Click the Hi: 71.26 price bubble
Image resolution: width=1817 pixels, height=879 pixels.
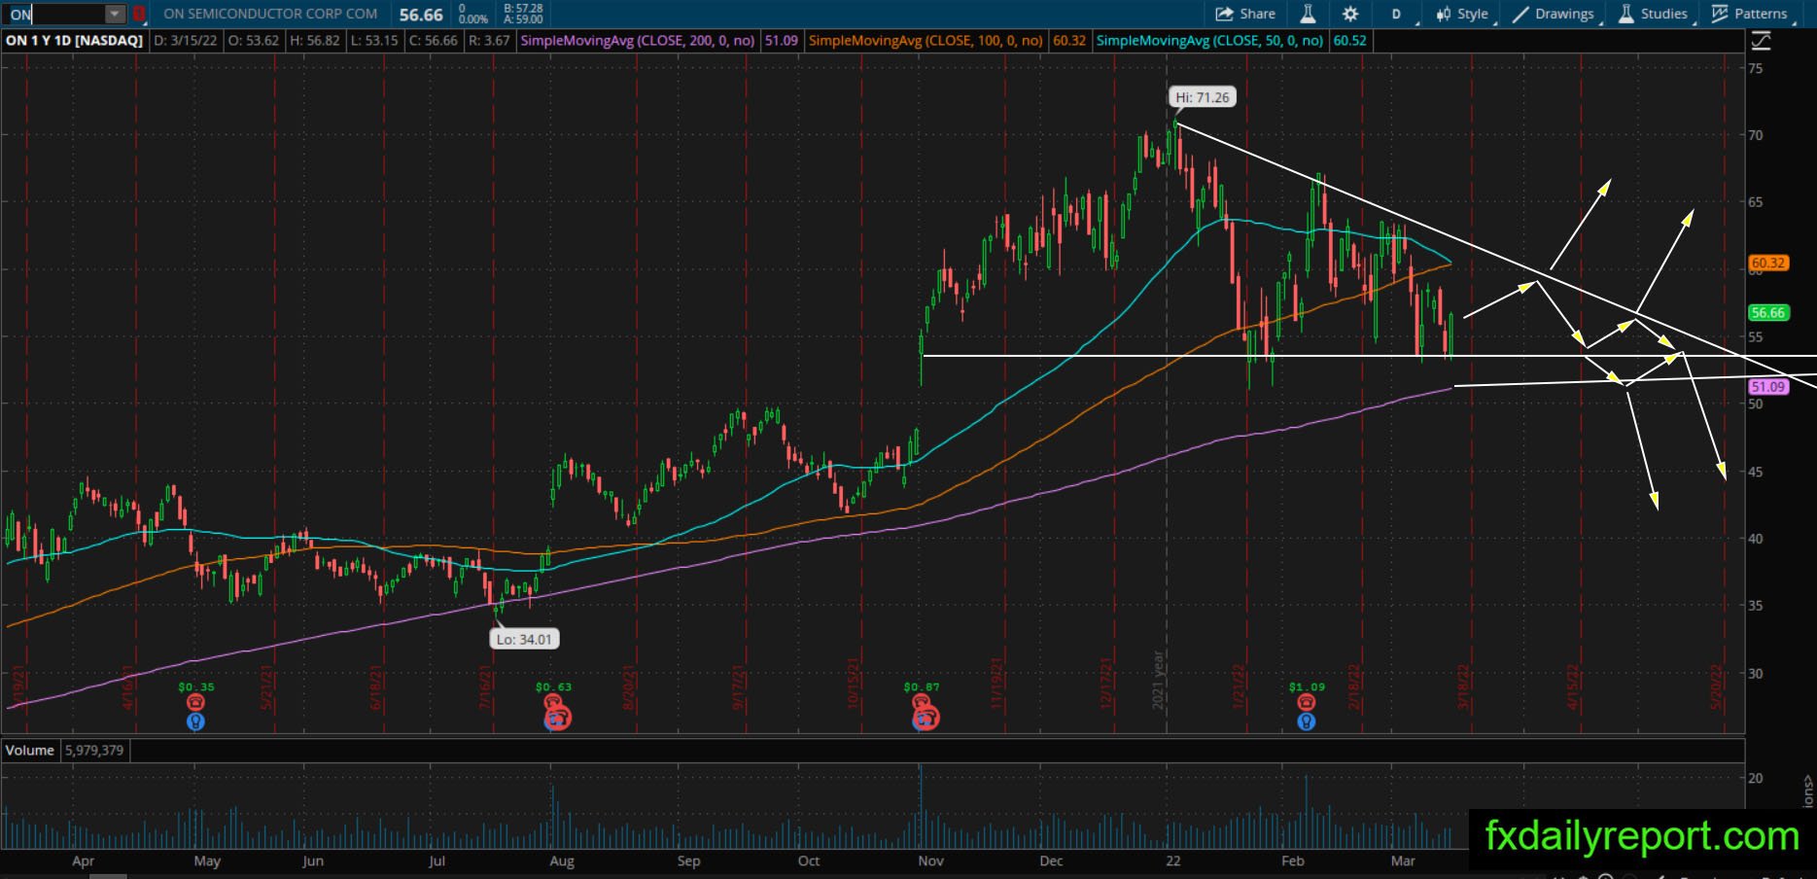click(1202, 97)
